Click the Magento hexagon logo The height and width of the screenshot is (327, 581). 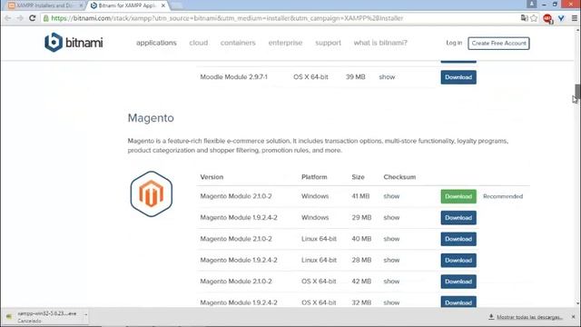(152, 193)
